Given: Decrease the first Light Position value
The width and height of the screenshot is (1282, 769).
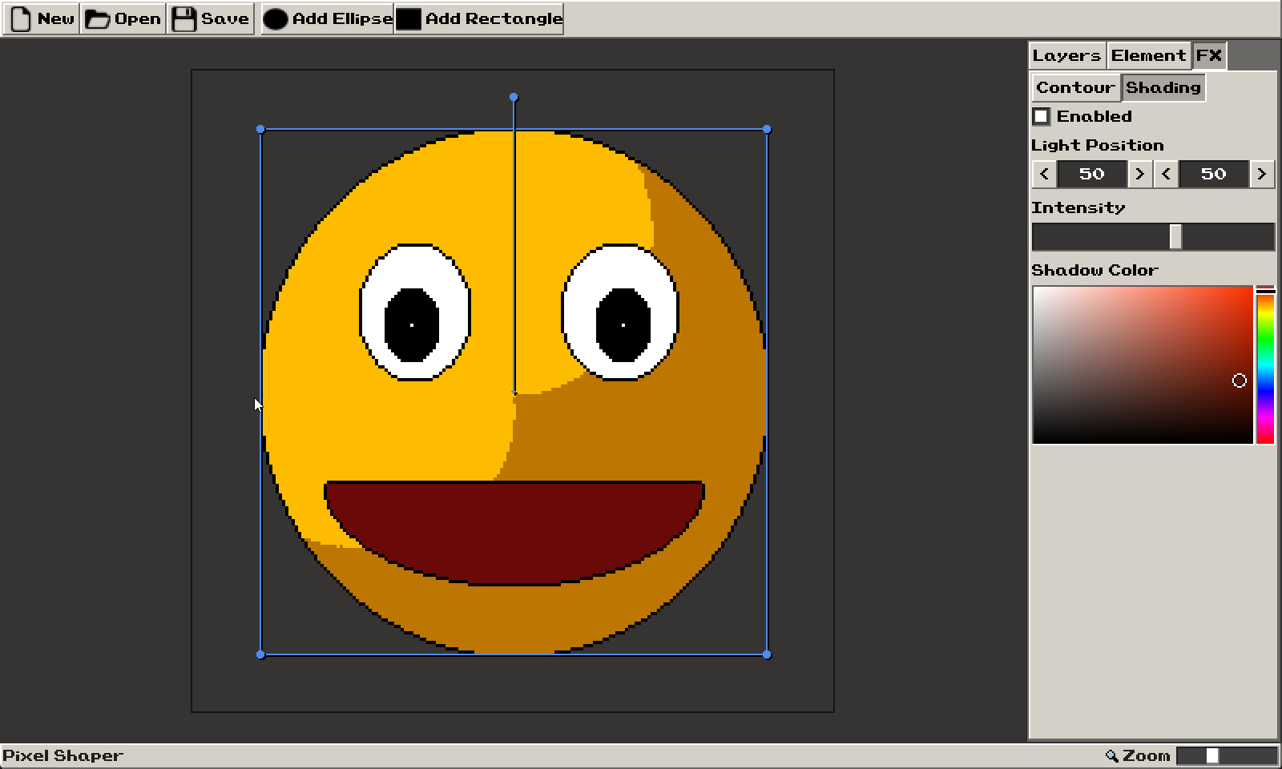Looking at the screenshot, I should (1044, 174).
